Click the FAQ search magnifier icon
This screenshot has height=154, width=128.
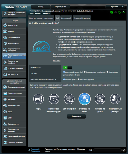tap(124, 150)
